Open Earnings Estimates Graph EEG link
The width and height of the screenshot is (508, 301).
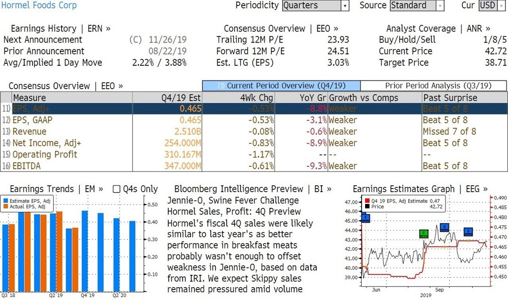coord(420,189)
